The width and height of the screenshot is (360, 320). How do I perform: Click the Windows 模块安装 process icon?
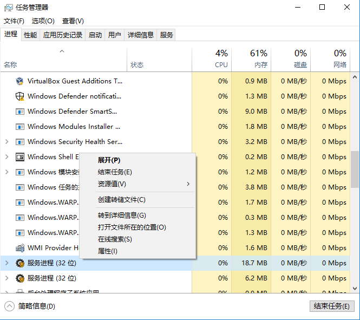(x=19, y=172)
